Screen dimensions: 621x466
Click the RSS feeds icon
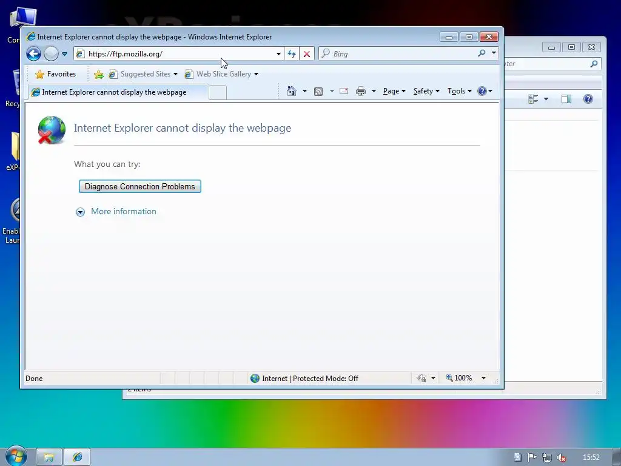tap(318, 92)
